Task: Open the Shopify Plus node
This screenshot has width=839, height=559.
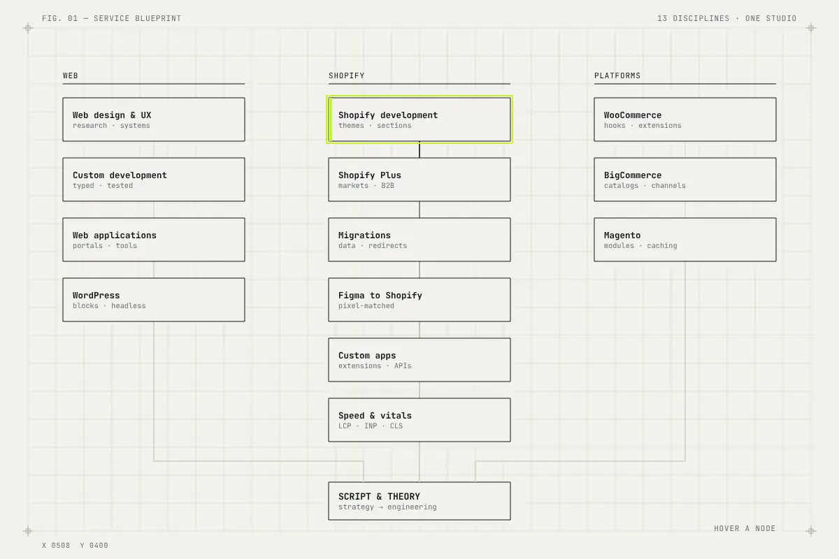Action: (419, 180)
